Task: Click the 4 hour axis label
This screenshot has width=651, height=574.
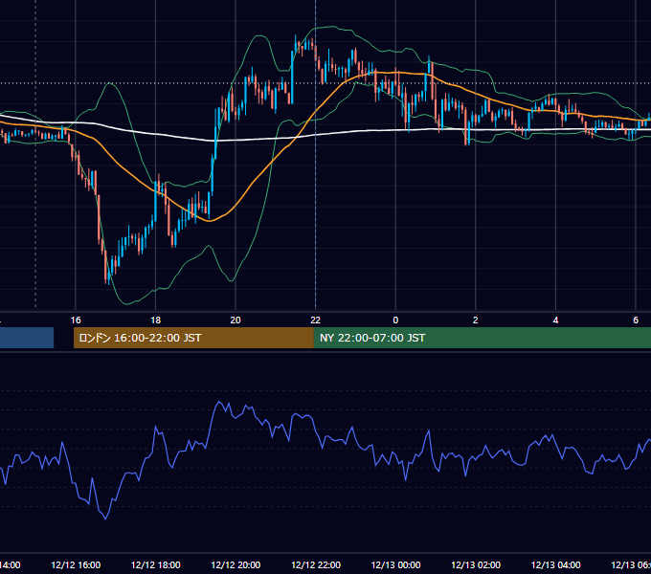Action: point(555,320)
